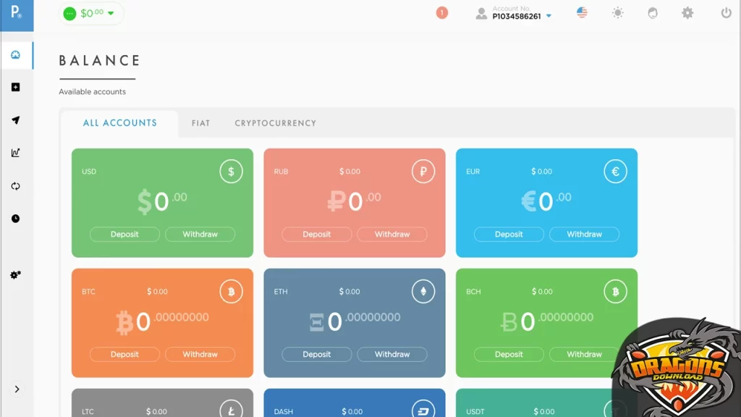Image resolution: width=741 pixels, height=417 pixels.
Task: Open the line chart icon in the sidebar
Action: point(16,153)
